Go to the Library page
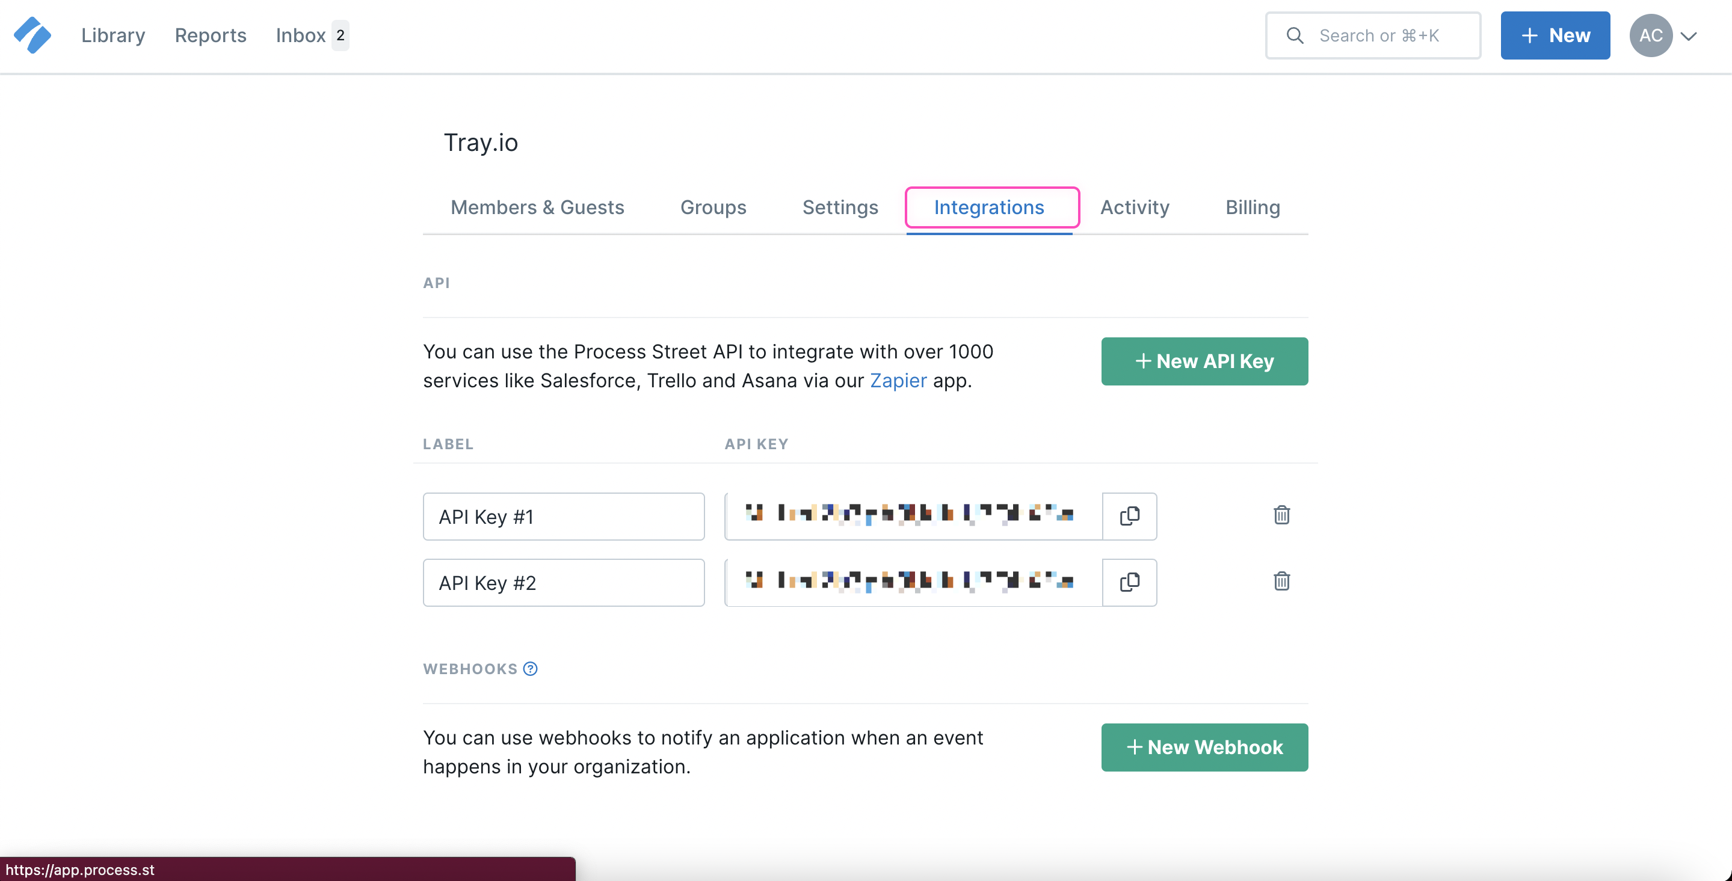Screen dimensions: 1732x881 click(x=113, y=35)
